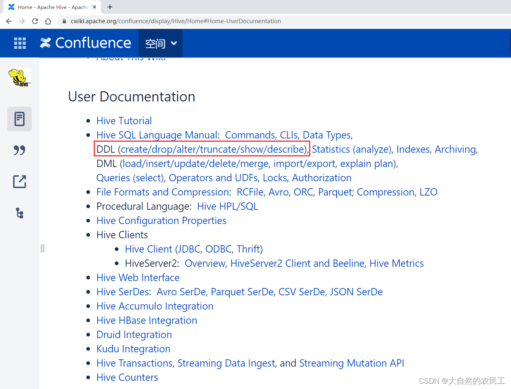Open the RCFile link
This screenshot has width=511, height=389.
coord(250,192)
